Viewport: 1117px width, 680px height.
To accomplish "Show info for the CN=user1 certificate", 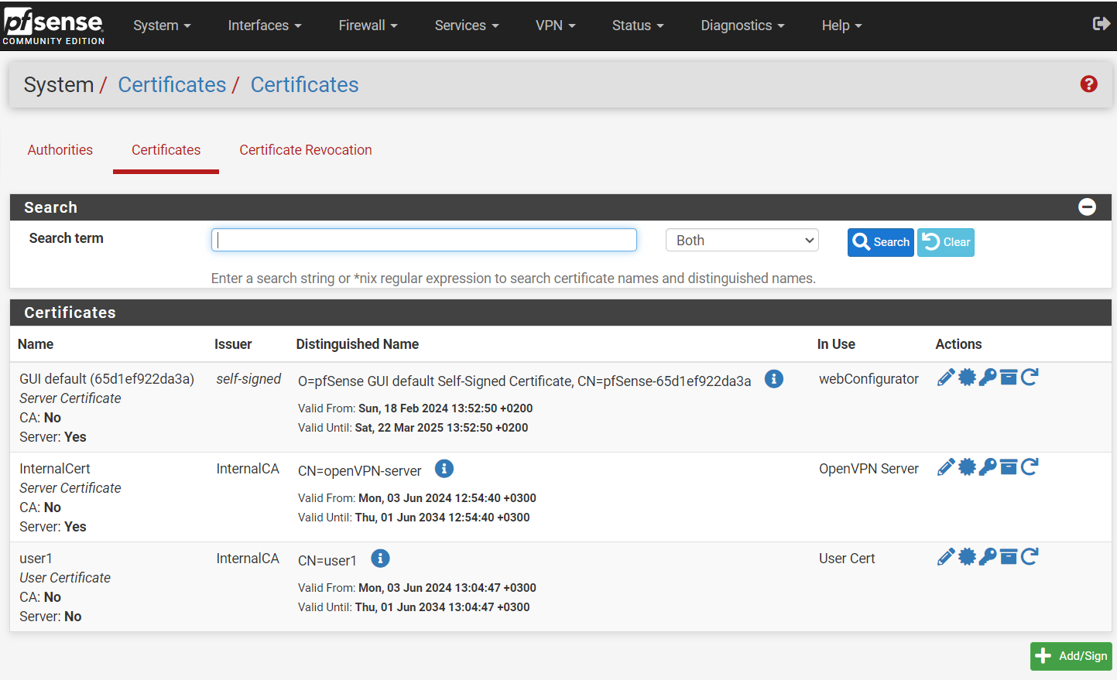I will (380, 559).
